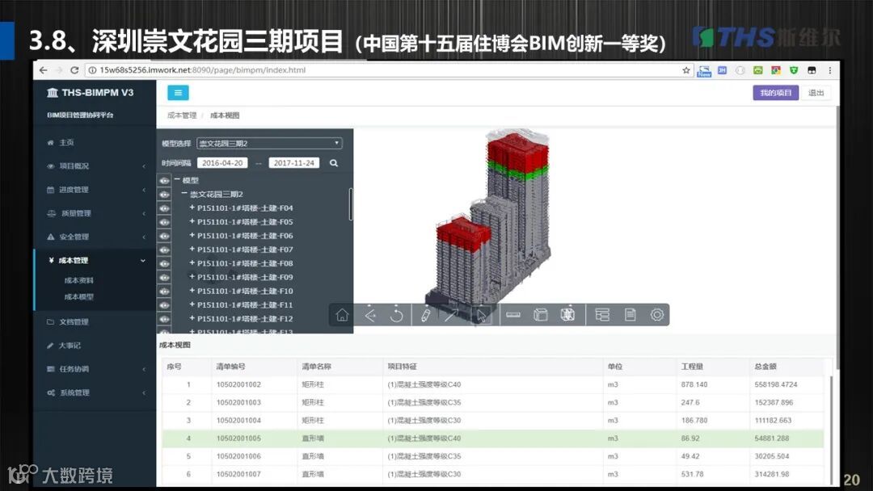Click the browser back arrow
Viewport: 873px width, 491px height.
(44, 70)
